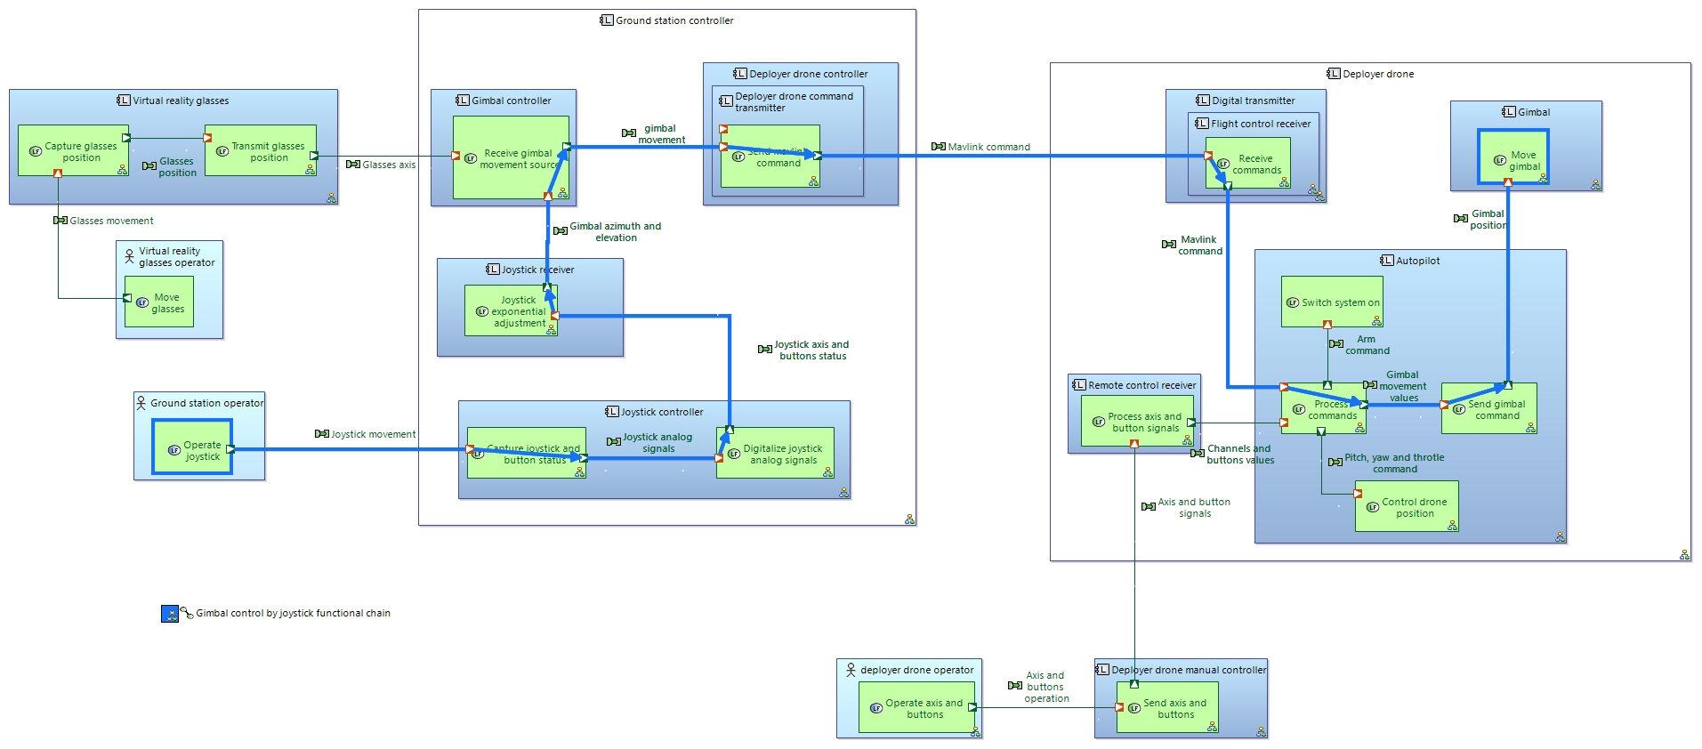The width and height of the screenshot is (1702, 749).
Task: Select the Send mavlink command function
Action: (770, 157)
